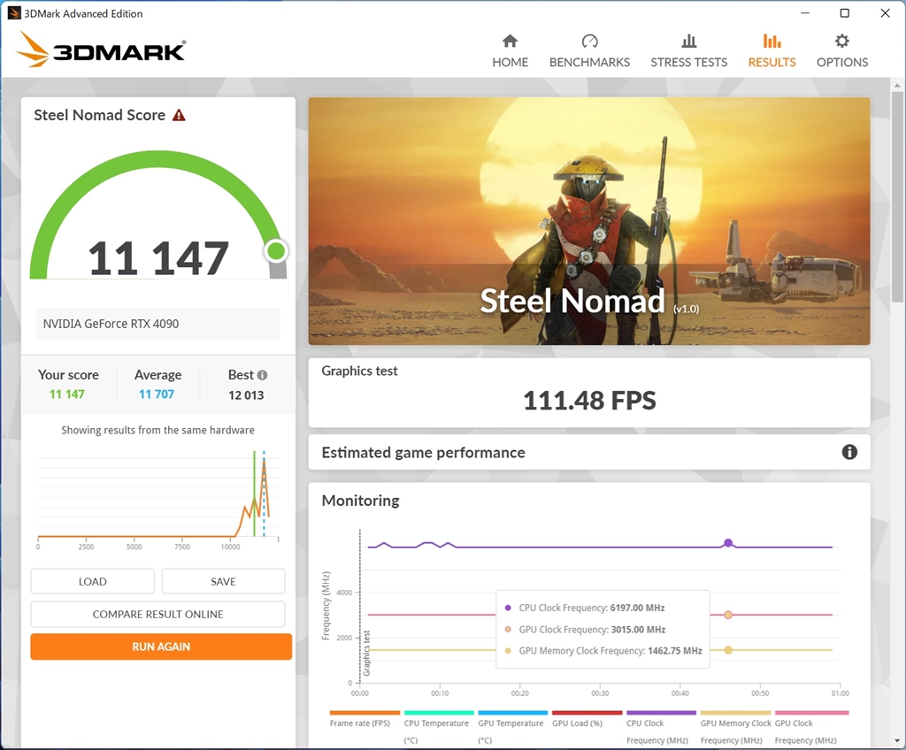Click the results orange bars icon
Viewport: 906px width, 750px height.
pyautogui.click(x=772, y=41)
